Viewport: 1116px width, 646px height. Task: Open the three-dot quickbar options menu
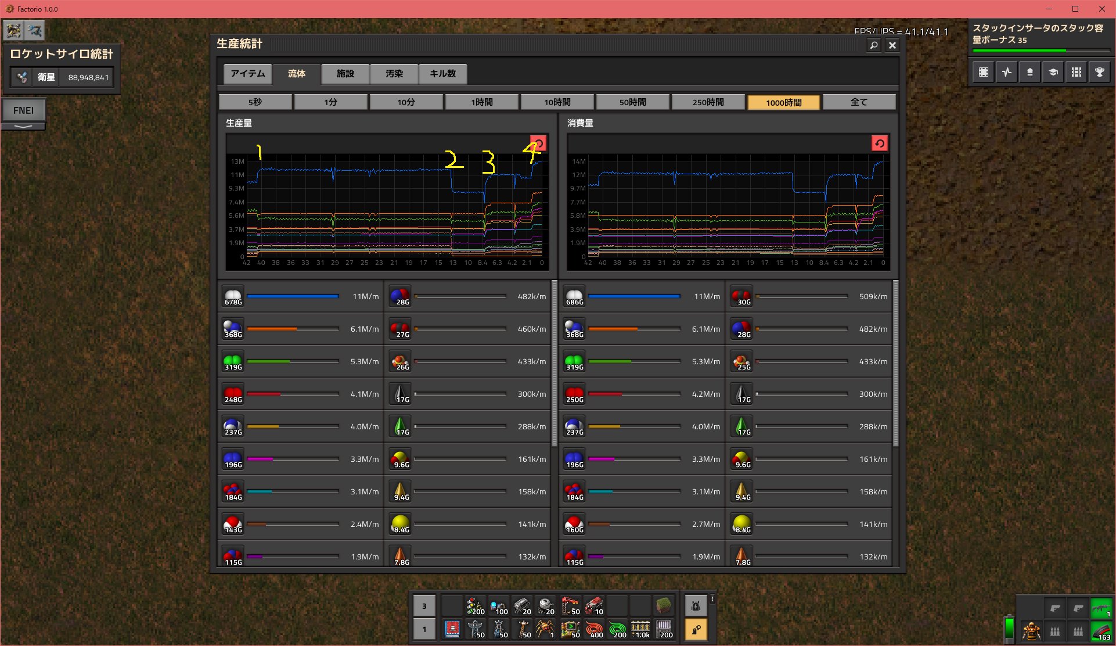(712, 599)
